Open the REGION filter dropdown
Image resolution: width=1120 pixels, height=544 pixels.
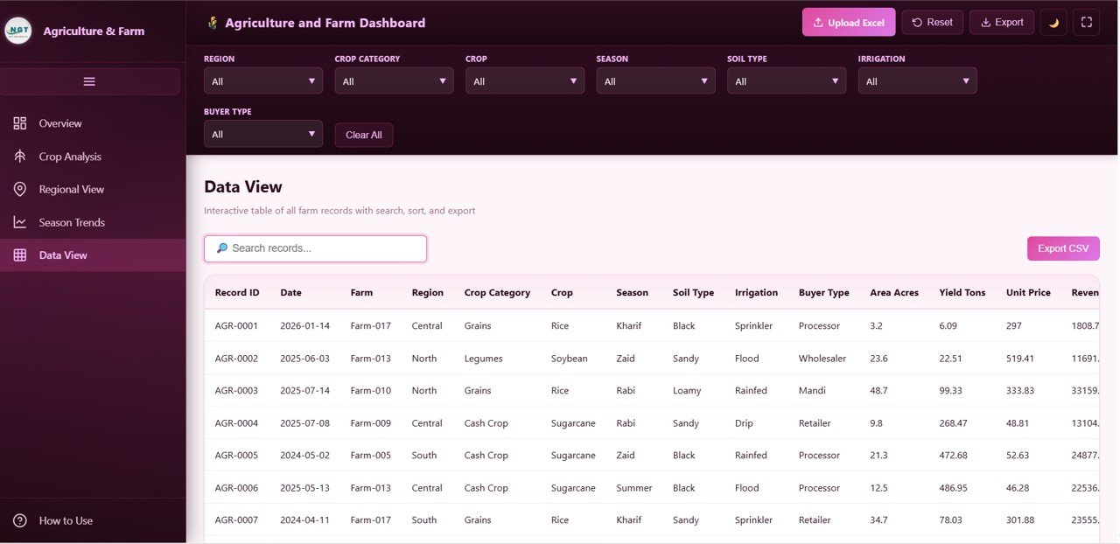[x=262, y=80]
